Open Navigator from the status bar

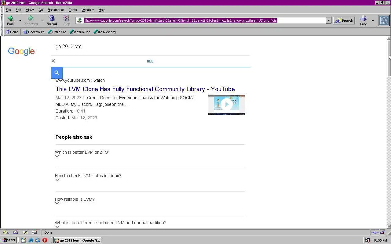[5, 232]
